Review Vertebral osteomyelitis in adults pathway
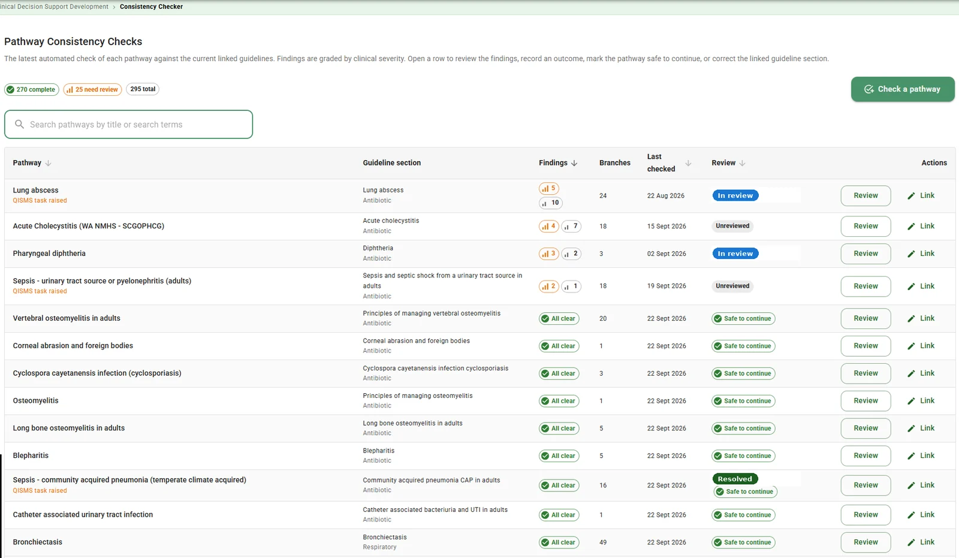Image resolution: width=959 pixels, height=558 pixels. pos(865,319)
